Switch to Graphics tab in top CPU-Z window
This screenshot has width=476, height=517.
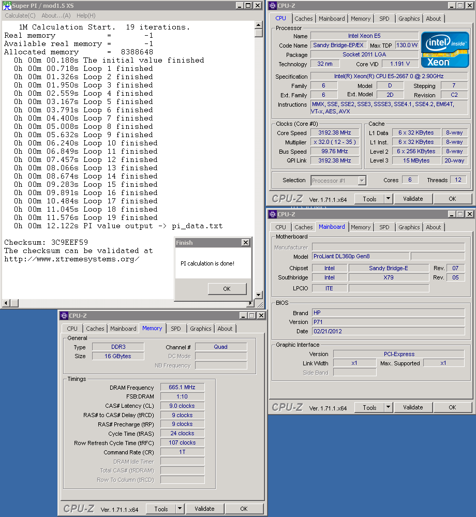click(x=409, y=19)
